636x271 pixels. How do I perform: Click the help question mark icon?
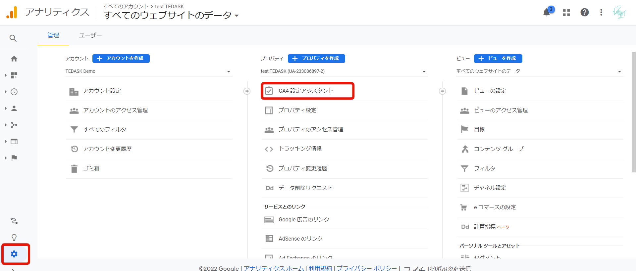point(584,13)
